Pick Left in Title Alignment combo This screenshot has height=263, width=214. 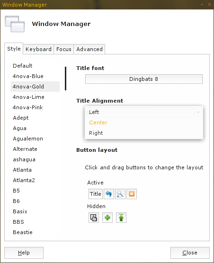pos(144,112)
